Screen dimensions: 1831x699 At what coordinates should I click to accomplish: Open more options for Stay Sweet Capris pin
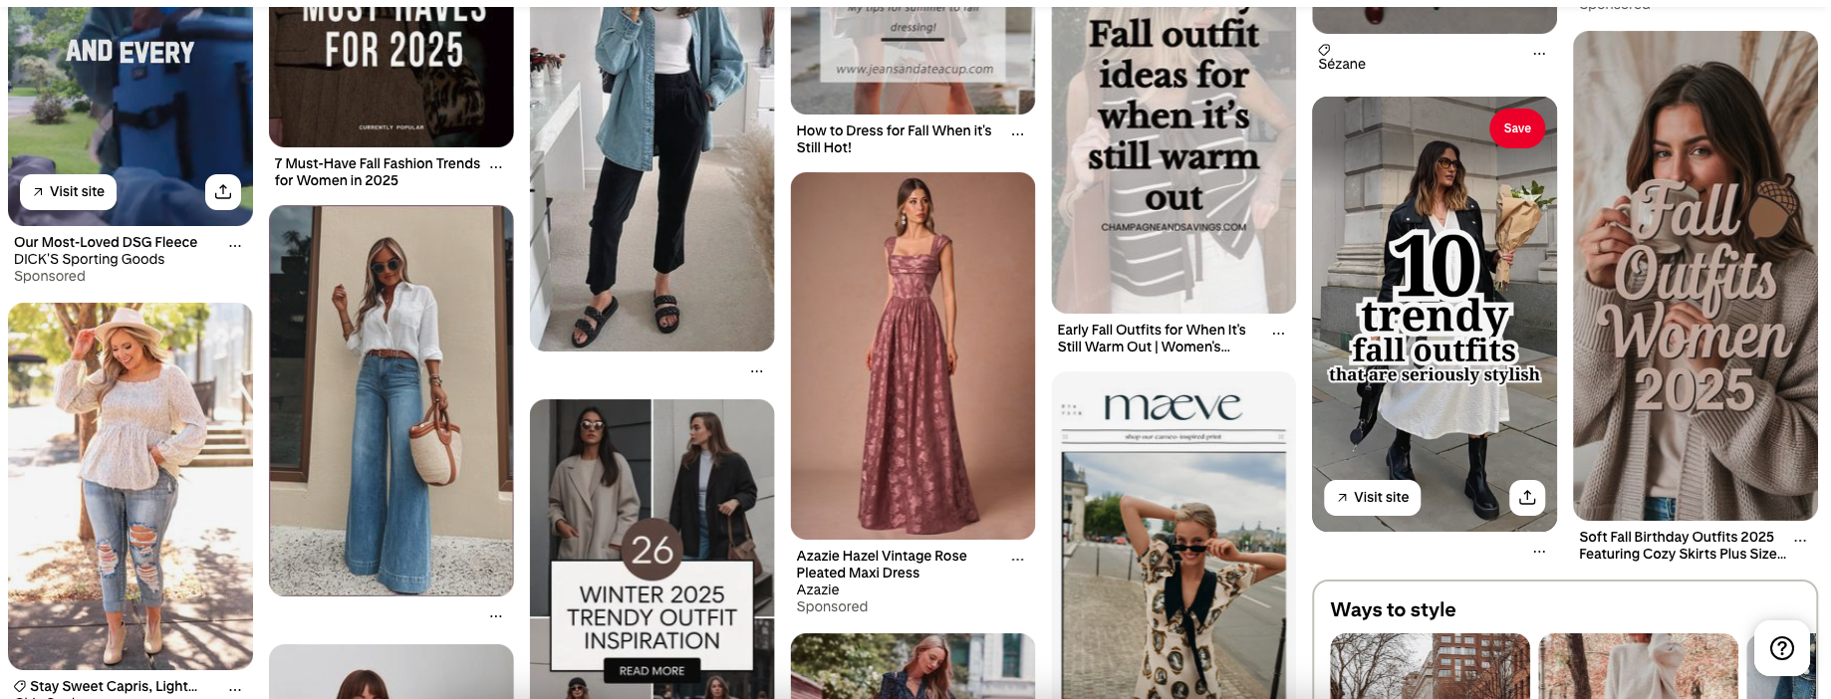pos(235,688)
